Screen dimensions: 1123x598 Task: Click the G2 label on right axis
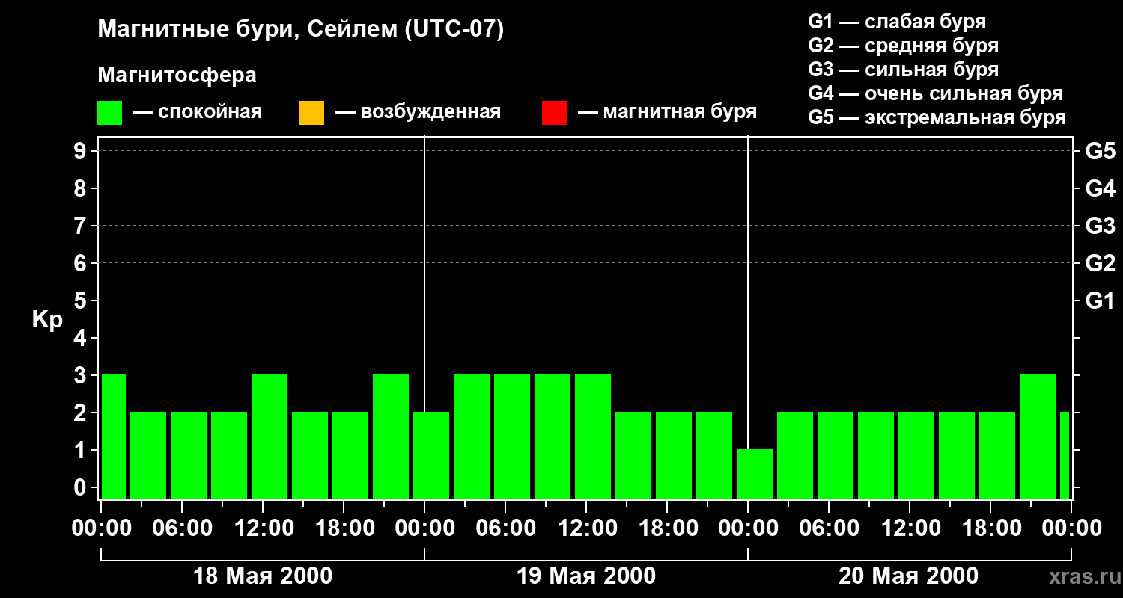(1100, 263)
